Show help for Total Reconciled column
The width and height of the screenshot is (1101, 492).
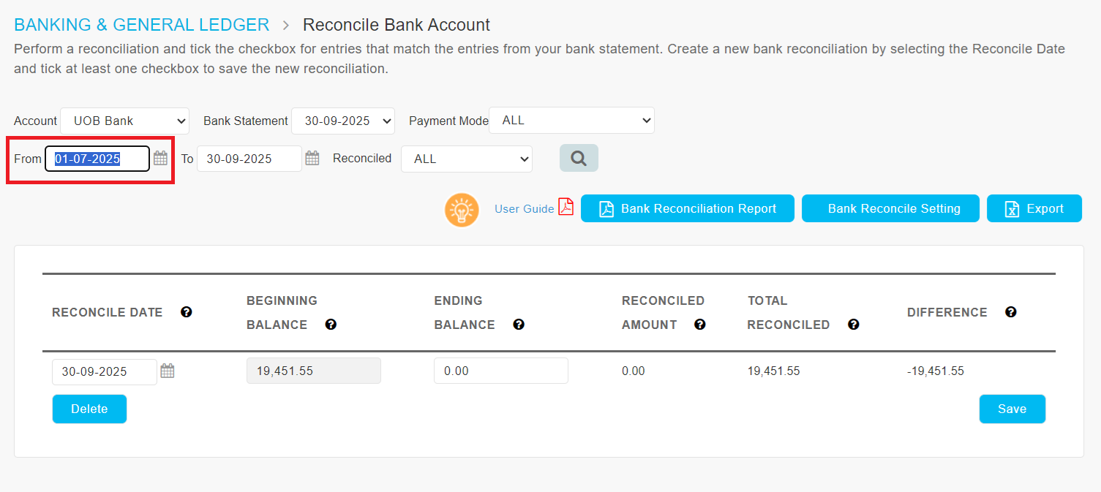tap(853, 325)
